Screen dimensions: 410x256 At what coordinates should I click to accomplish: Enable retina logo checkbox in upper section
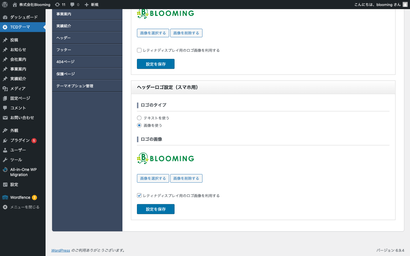[139, 50]
